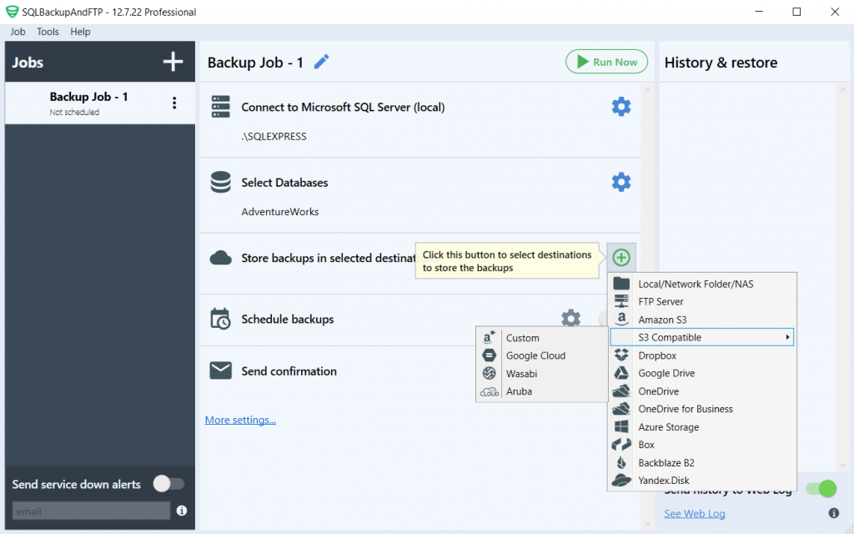
Task: Choose Google Drive as backup destination
Action: click(702, 373)
